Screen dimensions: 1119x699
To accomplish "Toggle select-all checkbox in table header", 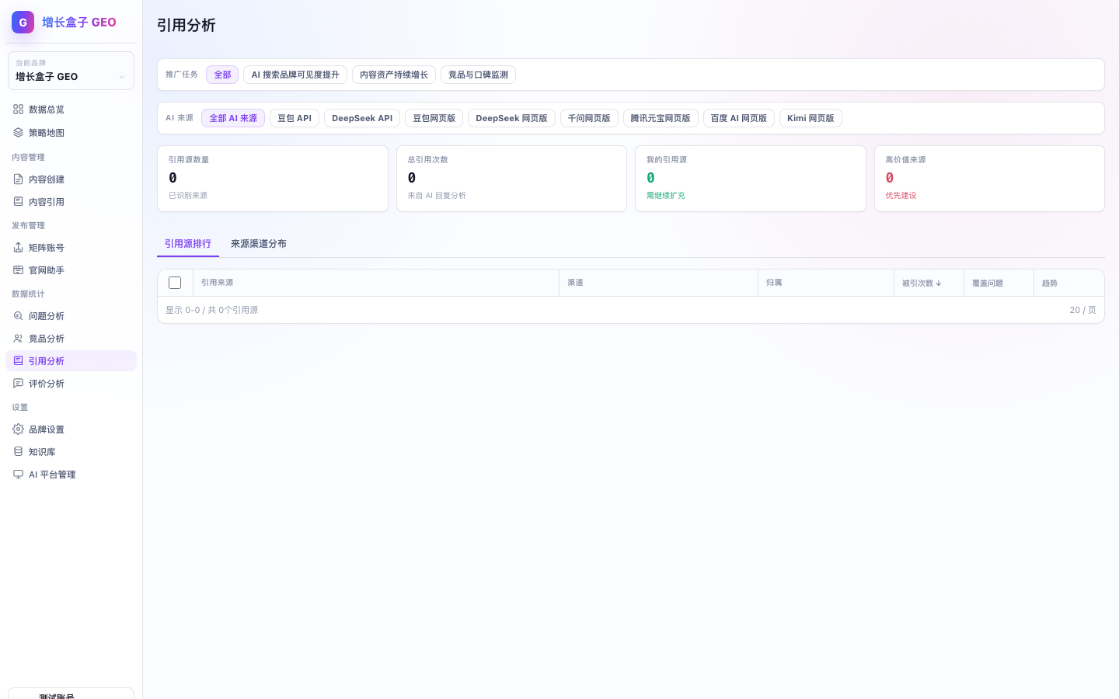I will (175, 283).
